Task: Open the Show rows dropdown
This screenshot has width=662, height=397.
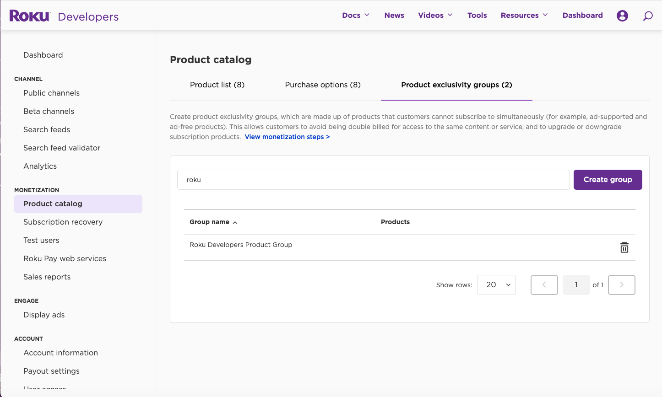Action: pyautogui.click(x=496, y=284)
